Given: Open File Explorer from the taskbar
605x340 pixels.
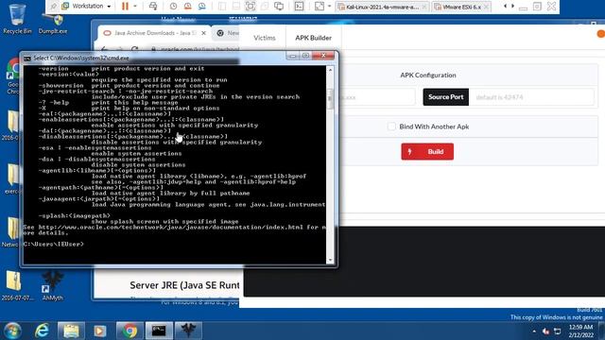Looking at the screenshot, I should pos(71,331).
